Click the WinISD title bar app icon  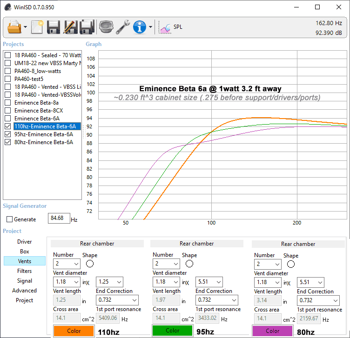pyautogui.click(x=8, y=7)
